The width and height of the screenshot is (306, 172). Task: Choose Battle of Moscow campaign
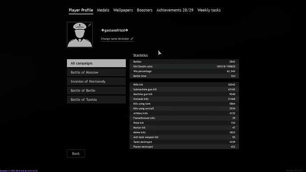96,72
